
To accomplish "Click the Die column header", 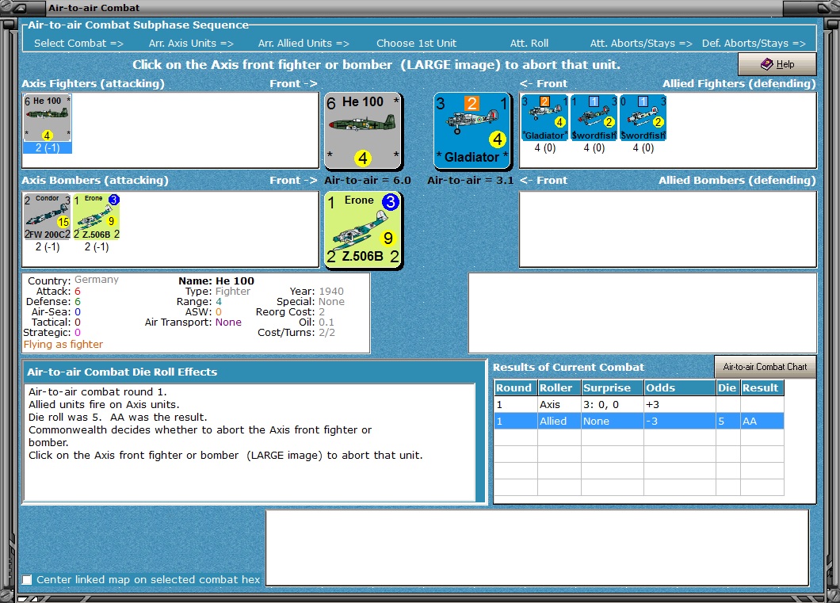I will (x=727, y=387).
